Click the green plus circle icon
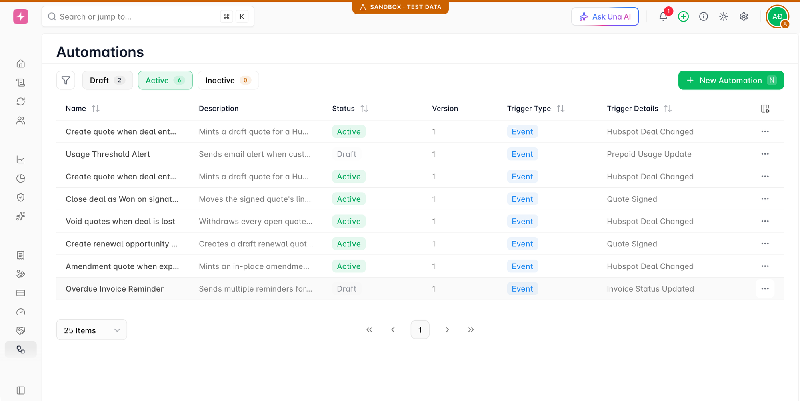The height and width of the screenshot is (401, 800). point(683,16)
